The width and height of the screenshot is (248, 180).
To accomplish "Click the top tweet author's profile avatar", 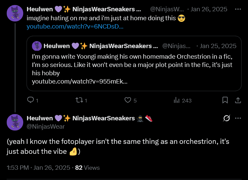I will pyautogui.click(x=15, y=13).
